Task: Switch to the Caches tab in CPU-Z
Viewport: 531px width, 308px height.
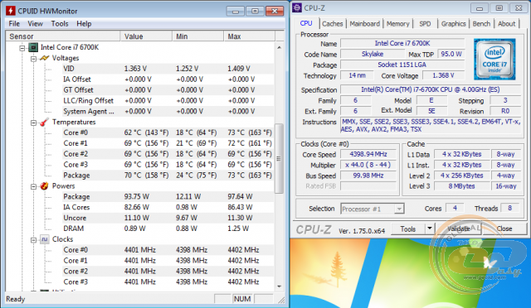Action: [x=332, y=24]
